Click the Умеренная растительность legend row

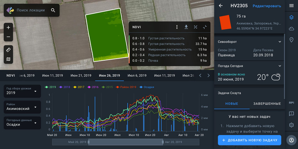pos(169,49)
